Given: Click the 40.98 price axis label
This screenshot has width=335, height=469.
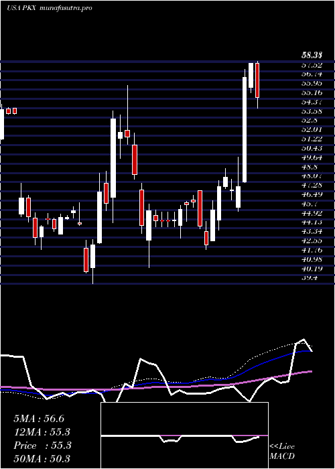Looking at the screenshot, I should [312, 259].
